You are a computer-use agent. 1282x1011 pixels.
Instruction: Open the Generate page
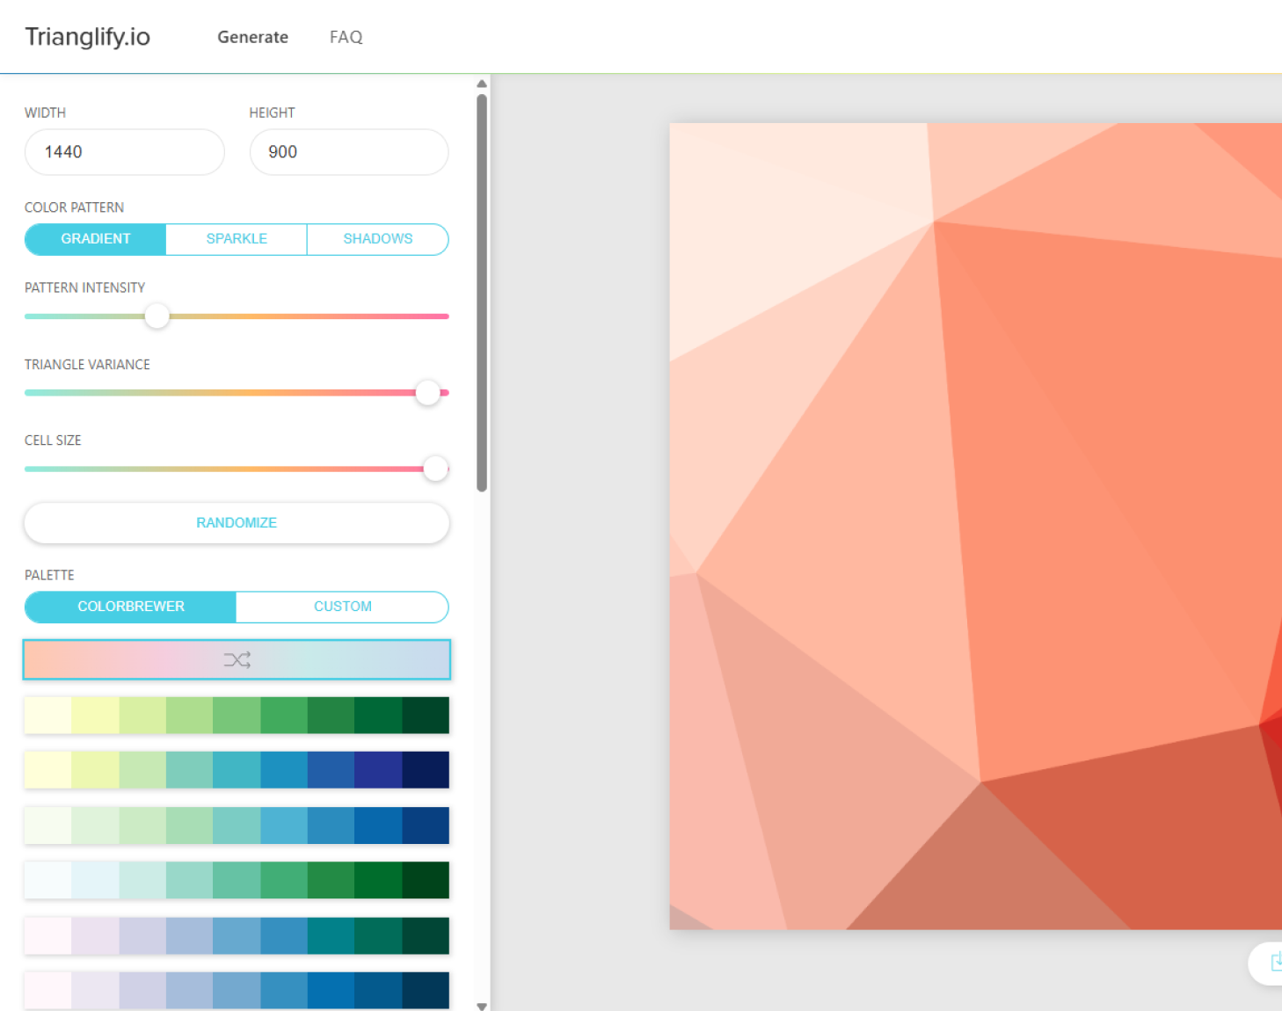click(x=252, y=37)
